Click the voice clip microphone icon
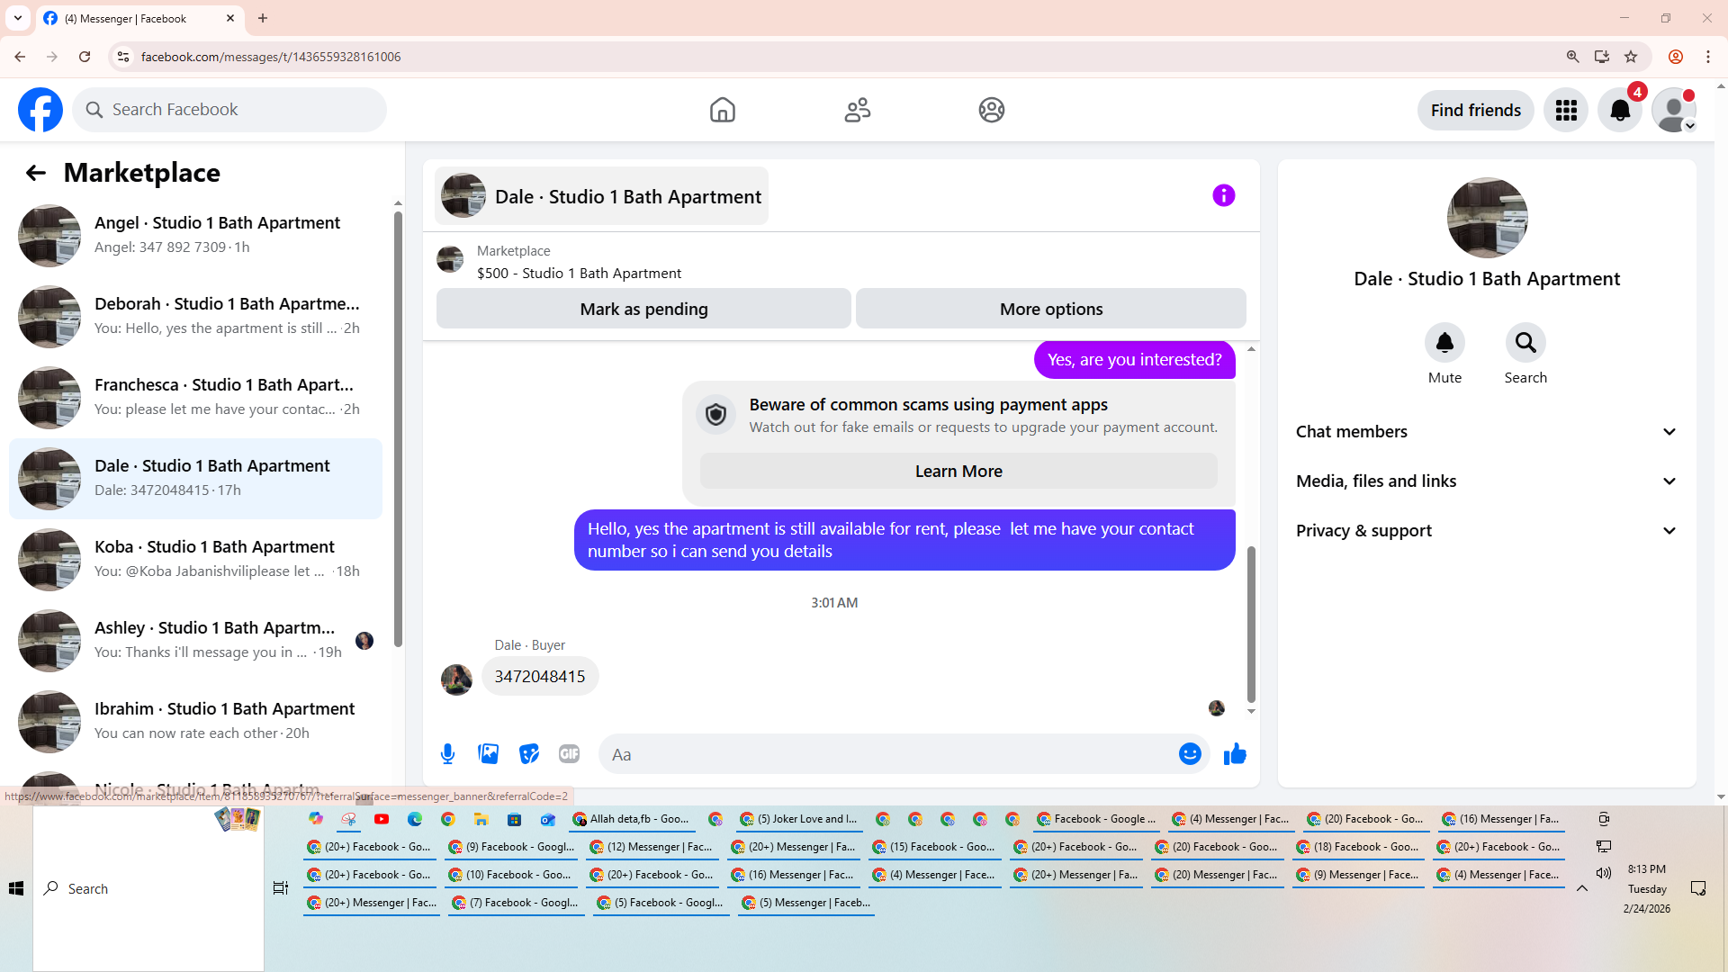The image size is (1728, 972). point(447,754)
